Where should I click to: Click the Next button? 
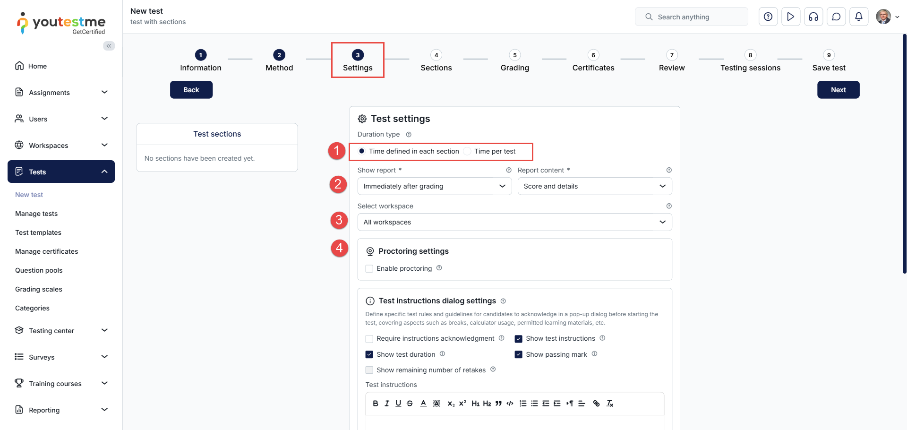(x=838, y=90)
